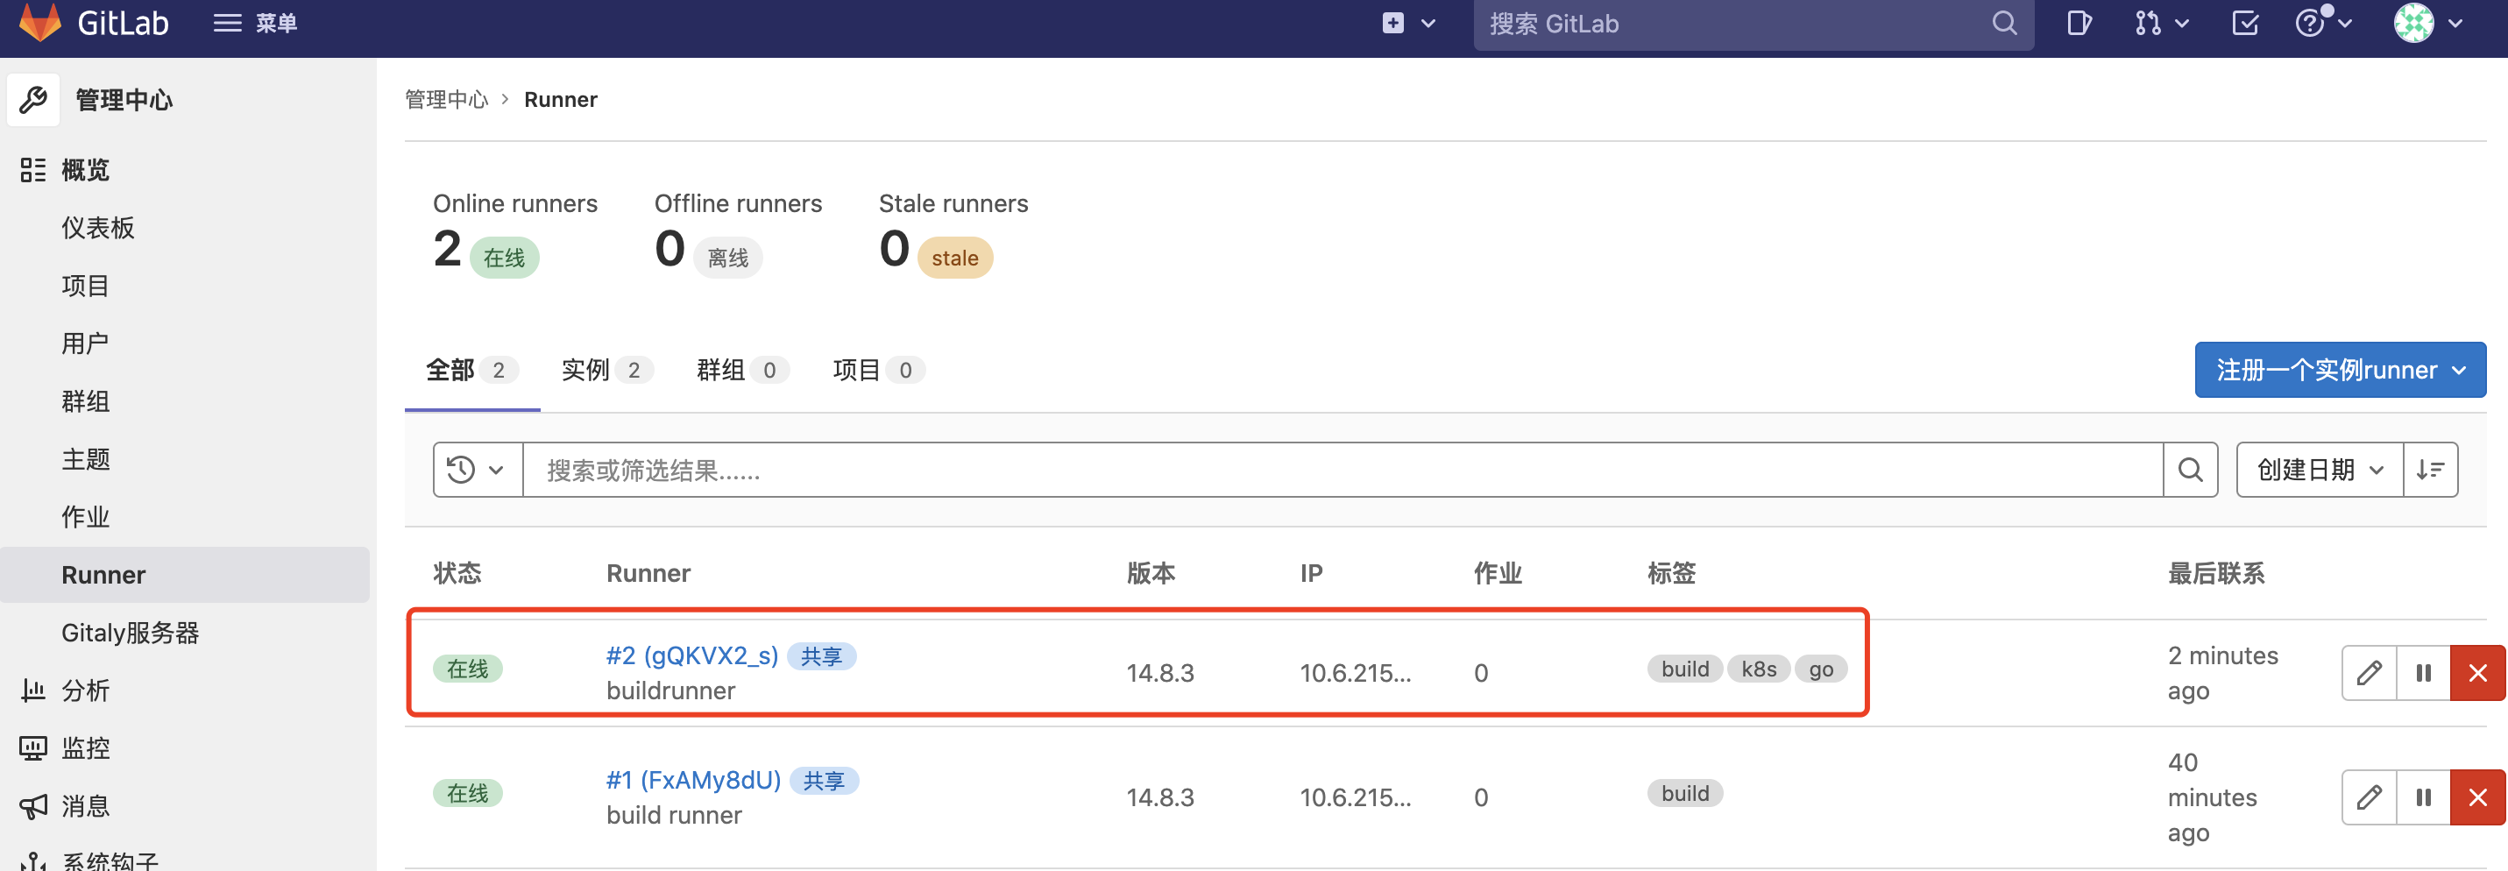Viewport: 2508px width, 871px height.
Task: Click the 共享 badge on runner #1
Action: click(824, 782)
